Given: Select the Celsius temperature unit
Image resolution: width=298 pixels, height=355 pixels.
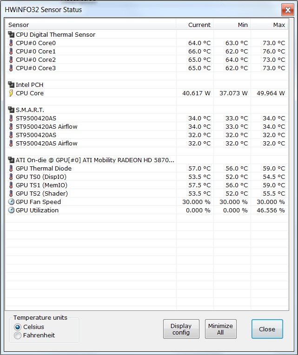Looking at the screenshot, I should (x=18, y=327).
